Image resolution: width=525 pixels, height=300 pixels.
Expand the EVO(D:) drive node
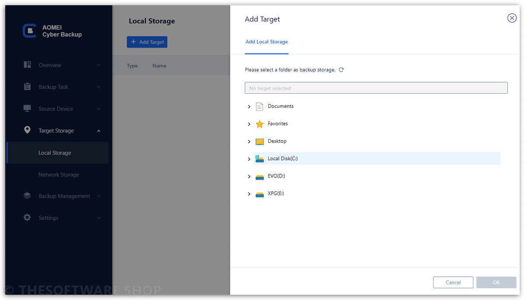click(249, 177)
